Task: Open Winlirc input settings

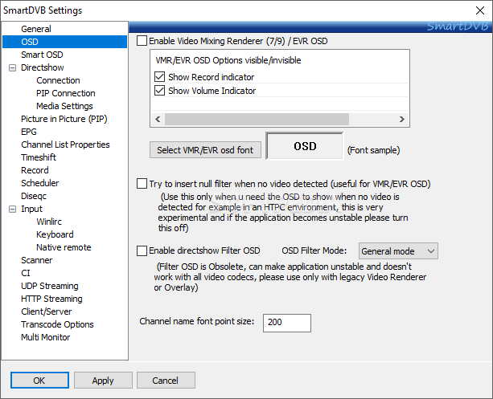Action: (49, 222)
